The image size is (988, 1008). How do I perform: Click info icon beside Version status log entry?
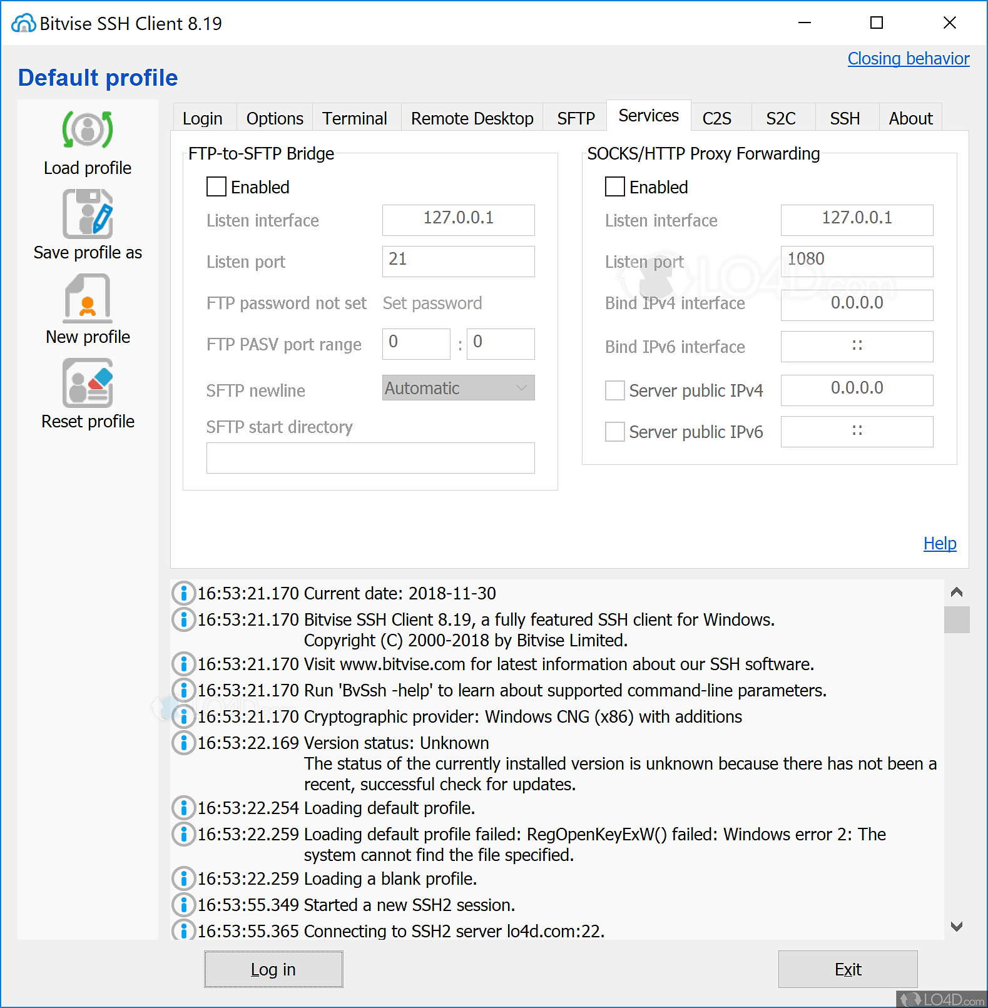click(x=183, y=743)
